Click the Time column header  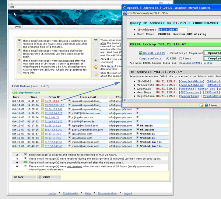tap(34, 97)
